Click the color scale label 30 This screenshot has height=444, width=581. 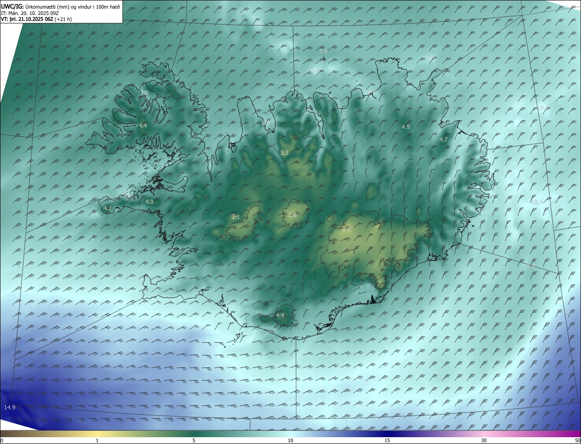tap(484, 440)
